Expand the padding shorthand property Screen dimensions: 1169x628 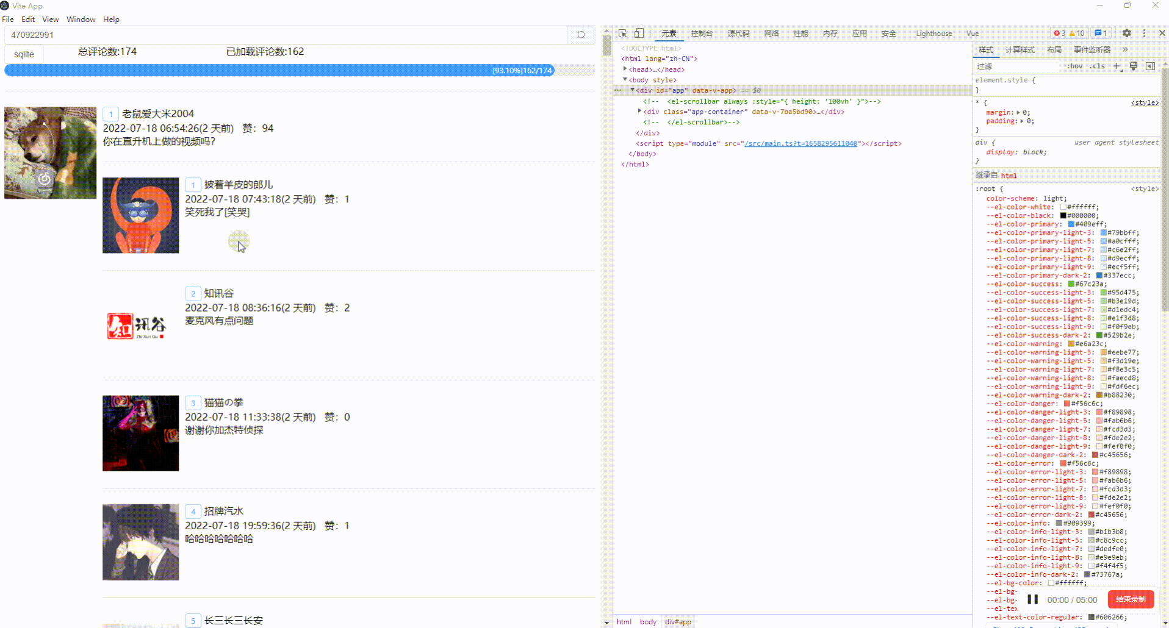(1023, 121)
